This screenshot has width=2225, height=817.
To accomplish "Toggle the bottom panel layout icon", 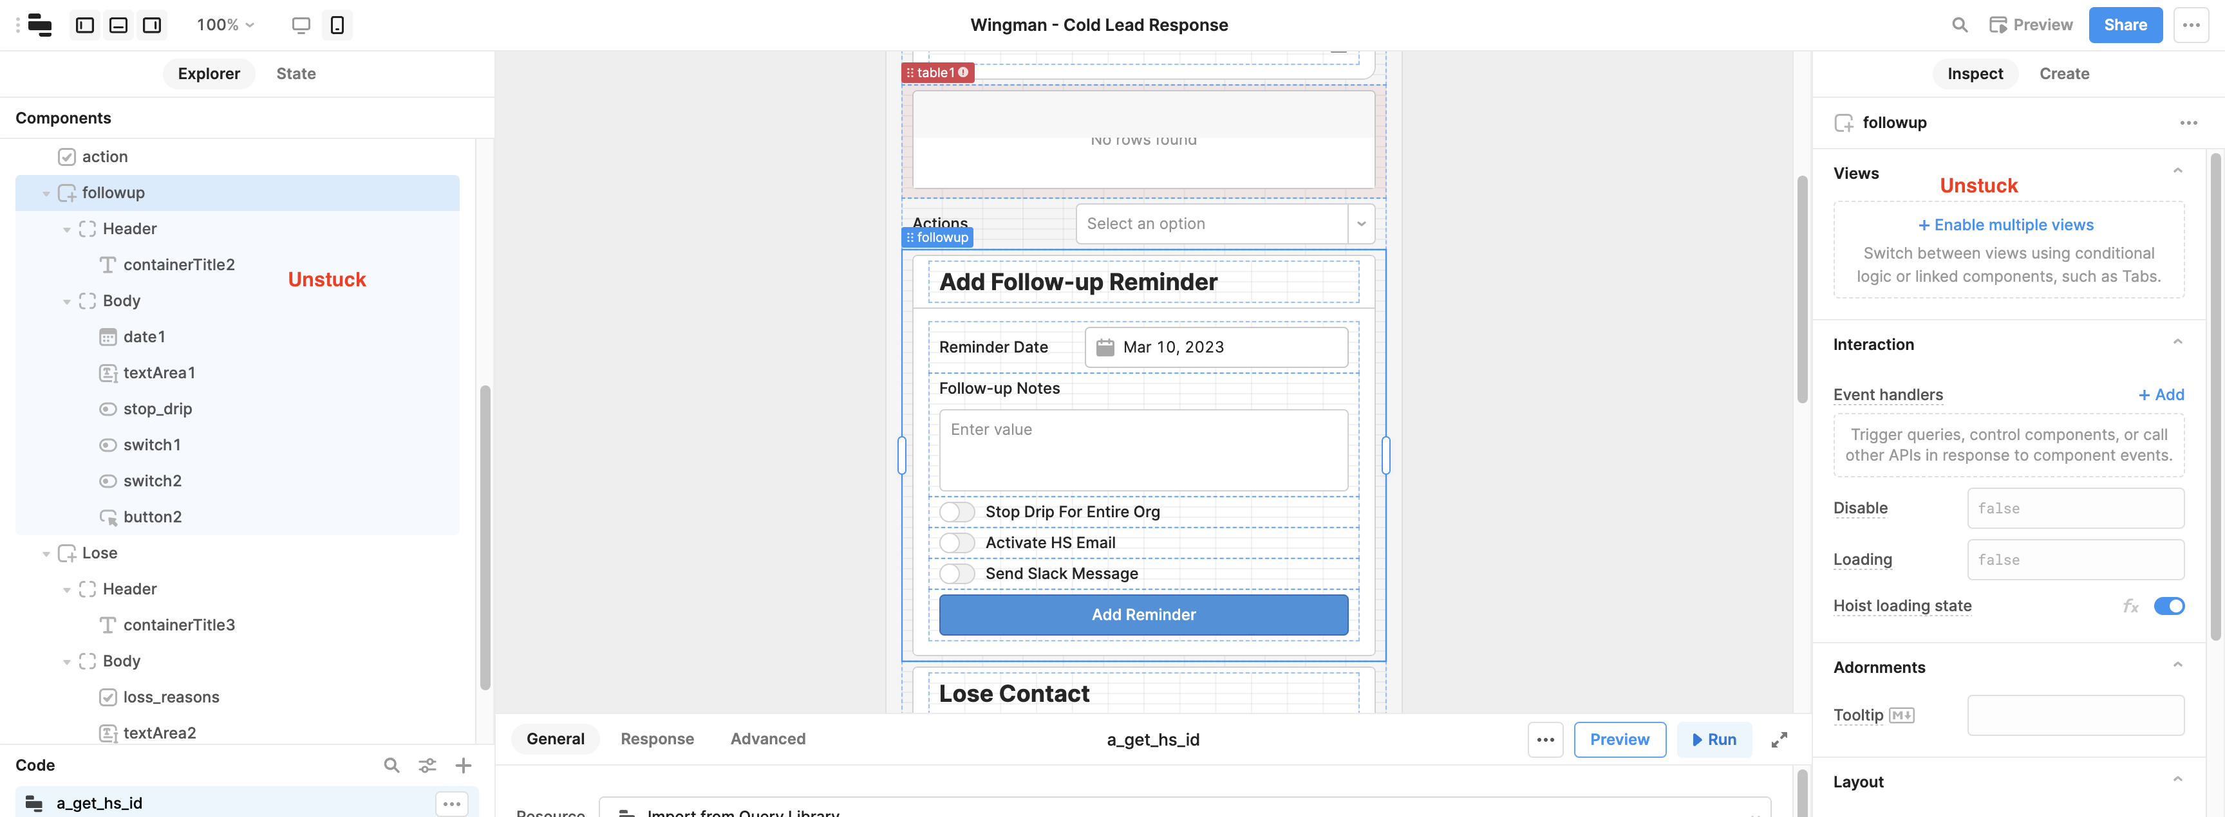I will (x=118, y=25).
